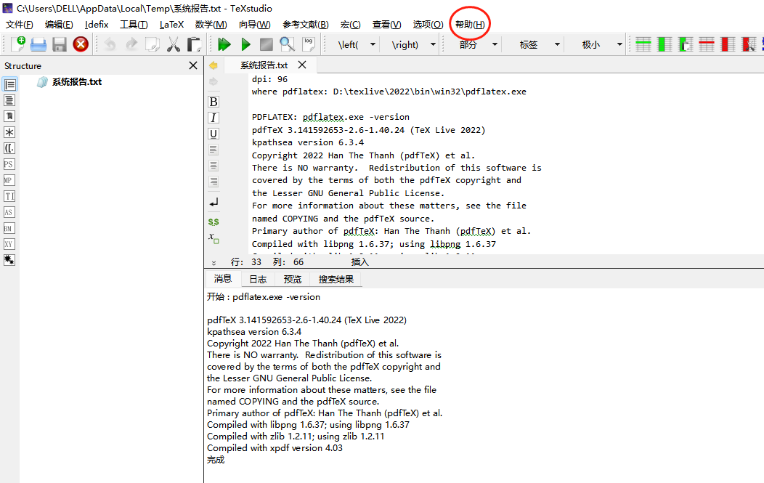Close the document using the red X icon
Image resolution: width=764 pixels, height=483 pixels.
coord(81,44)
